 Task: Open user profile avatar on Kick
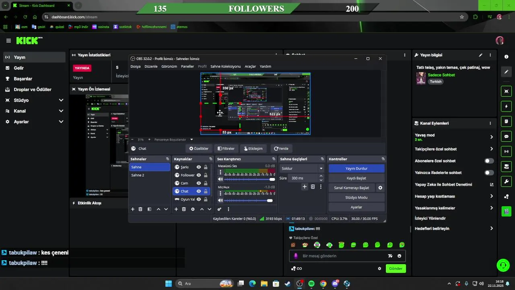[x=500, y=41]
